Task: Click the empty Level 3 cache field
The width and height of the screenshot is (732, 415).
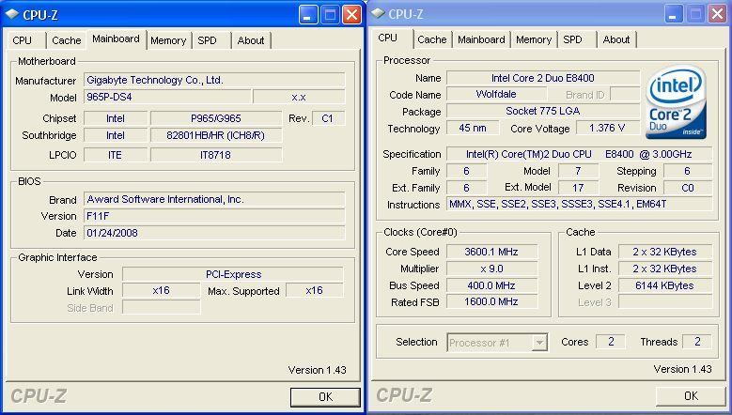Action: [665, 301]
